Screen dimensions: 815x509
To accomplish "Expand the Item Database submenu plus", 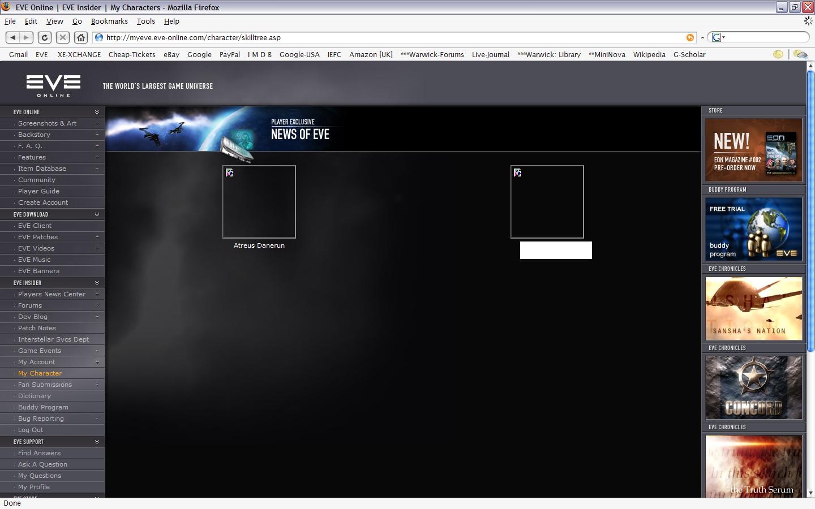I will click(x=97, y=169).
